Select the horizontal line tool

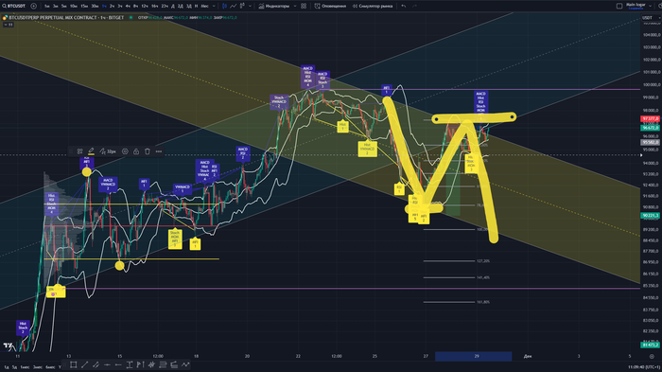pyautogui.click(x=107, y=364)
